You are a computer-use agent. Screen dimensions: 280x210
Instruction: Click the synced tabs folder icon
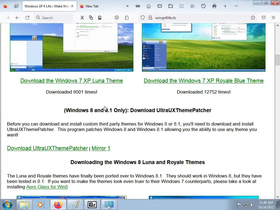171,6
